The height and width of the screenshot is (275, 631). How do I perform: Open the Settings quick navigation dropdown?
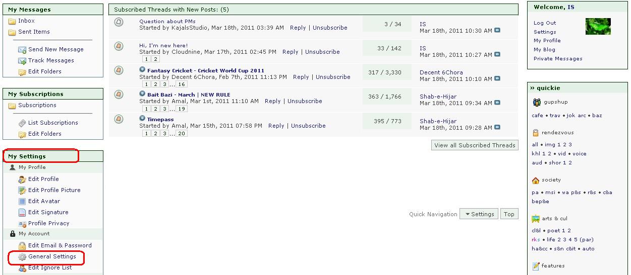pos(479,214)
